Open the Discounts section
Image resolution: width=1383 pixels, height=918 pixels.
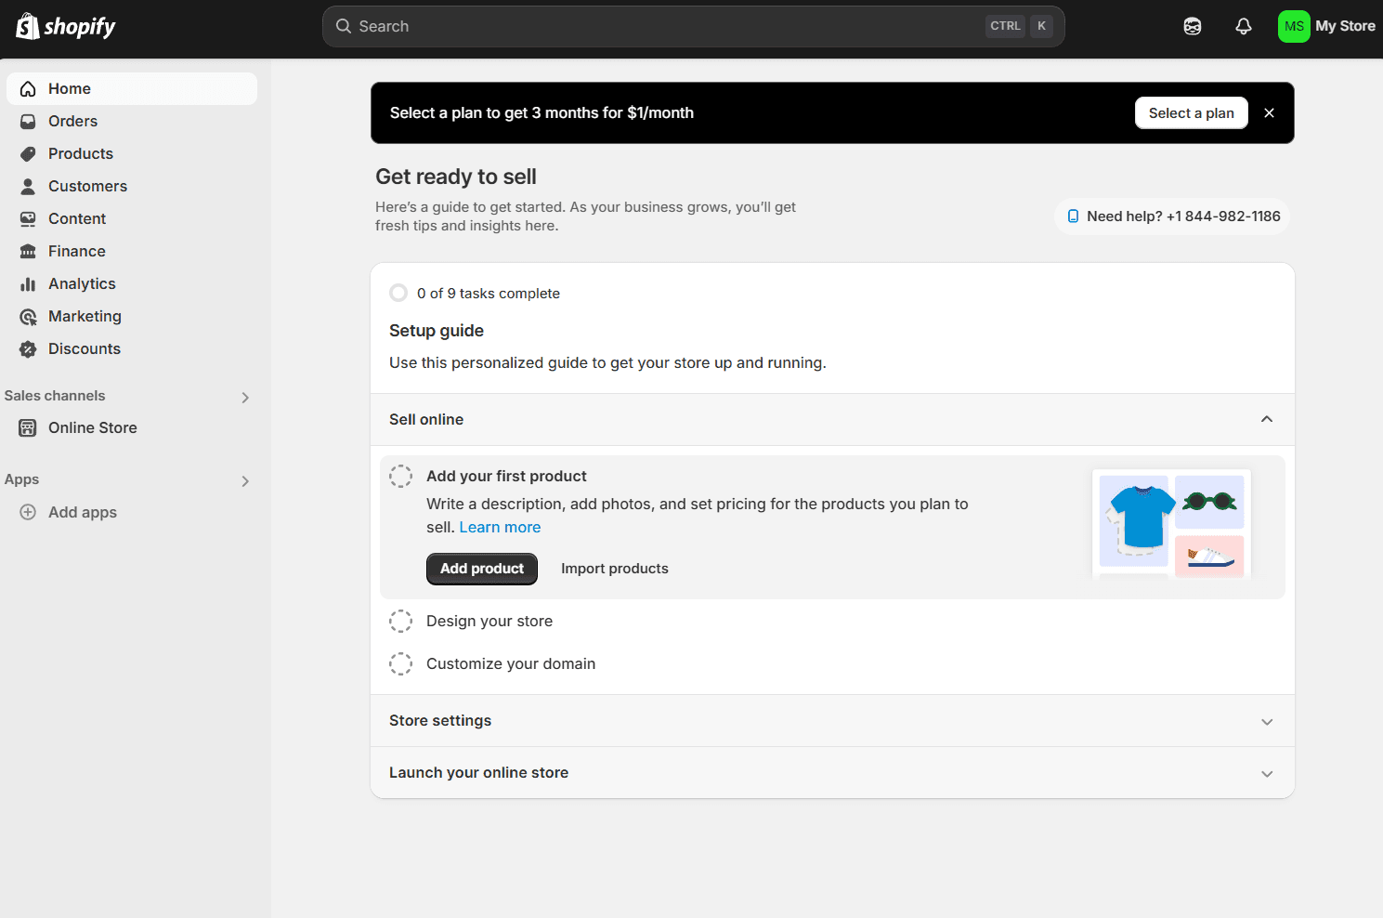point(85,348)
